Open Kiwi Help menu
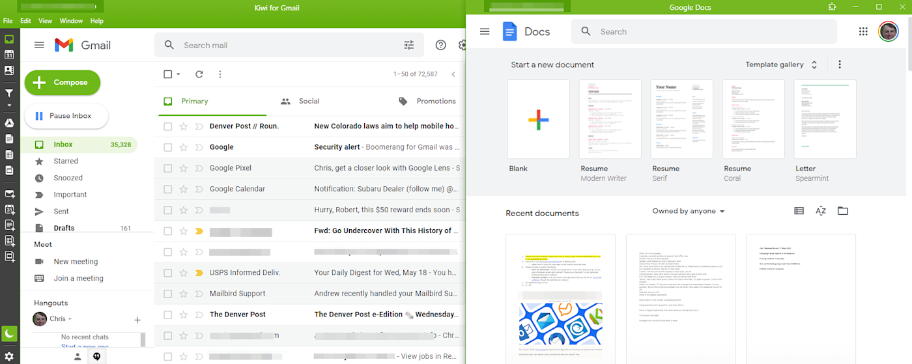This screenshot has height=364, width=912. pyautogui.click(x=97, y=21)
